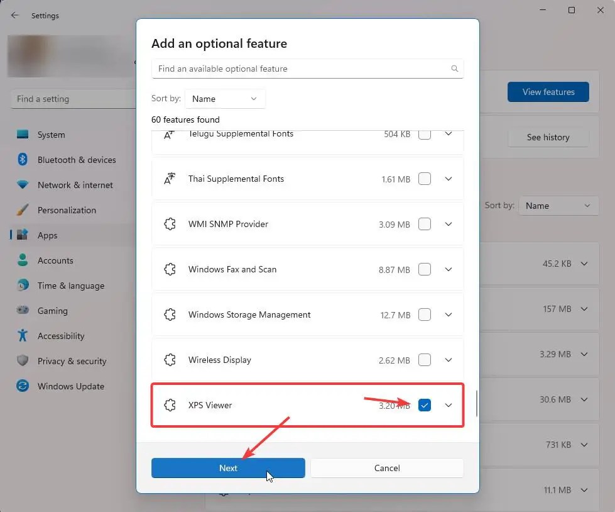Click the Settings back arrow
The image size is (615, 512).
click(15, 16)
